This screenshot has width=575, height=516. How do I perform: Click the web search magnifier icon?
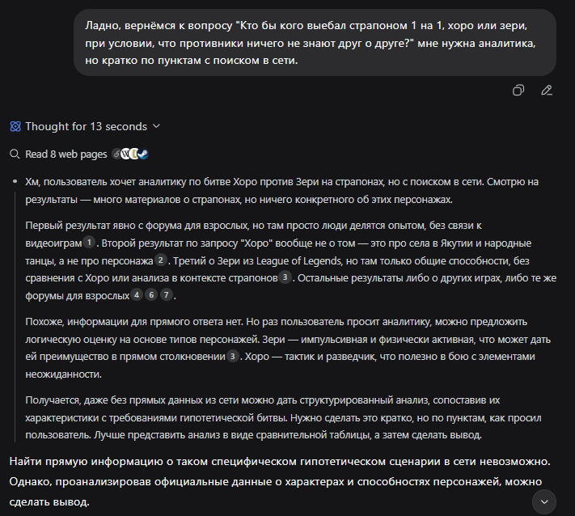click(x=15, y=154)
